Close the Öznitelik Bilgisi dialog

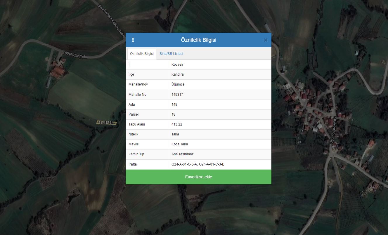(x=265, y=40)
